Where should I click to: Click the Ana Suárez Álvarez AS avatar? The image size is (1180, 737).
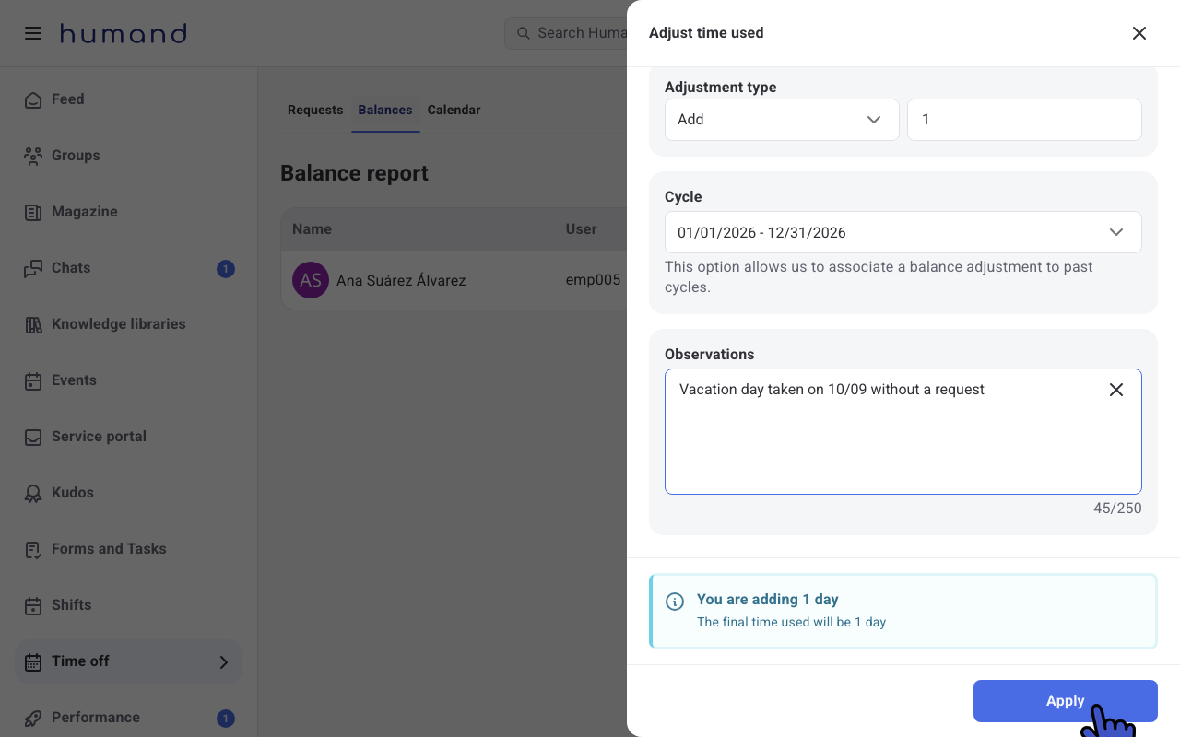[311, 280]
